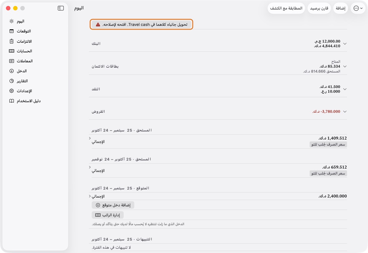This screenshot has height=253, width=368.
Task: Click the 2,400.000 د.ك expected total
Action: click(x=332, y=196)
